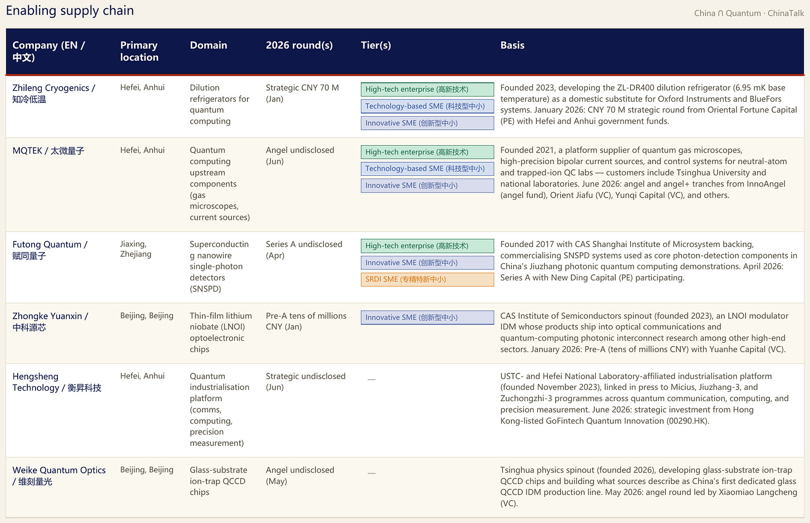The width and height of the screenshot is (810, 523).
Task: Click the superconducting nanowire single-photon detectors domain cell
Action: [220, 267]
